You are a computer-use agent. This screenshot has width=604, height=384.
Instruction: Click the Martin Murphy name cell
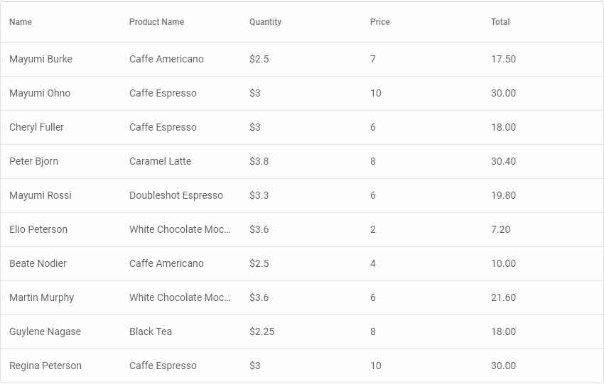pyautogui.click(x=41, y=297)
